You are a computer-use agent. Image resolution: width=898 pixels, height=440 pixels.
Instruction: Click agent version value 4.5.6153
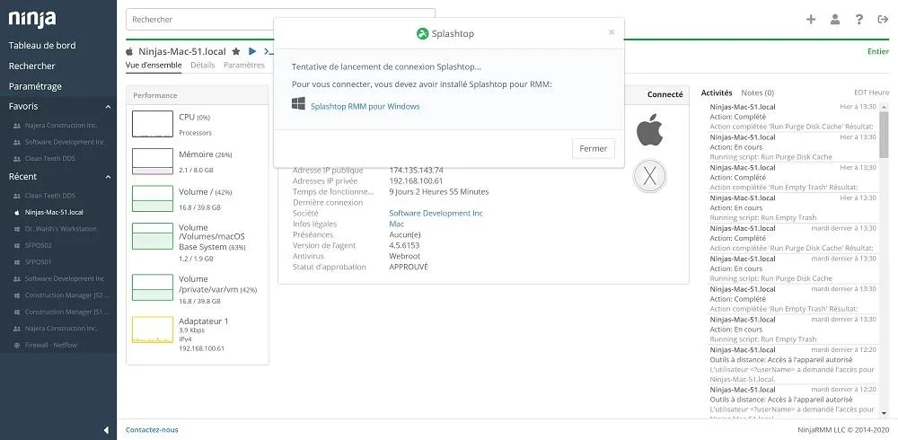(x=404, y=246)
